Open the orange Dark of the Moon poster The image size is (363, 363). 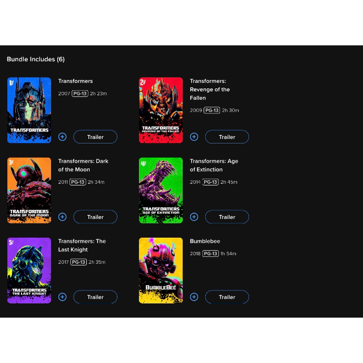(29, 191)
